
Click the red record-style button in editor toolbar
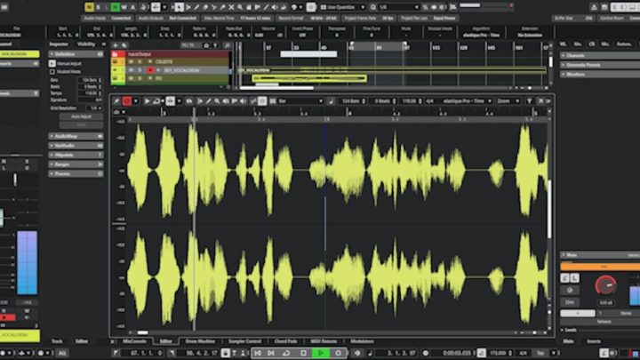pos(127,100)
